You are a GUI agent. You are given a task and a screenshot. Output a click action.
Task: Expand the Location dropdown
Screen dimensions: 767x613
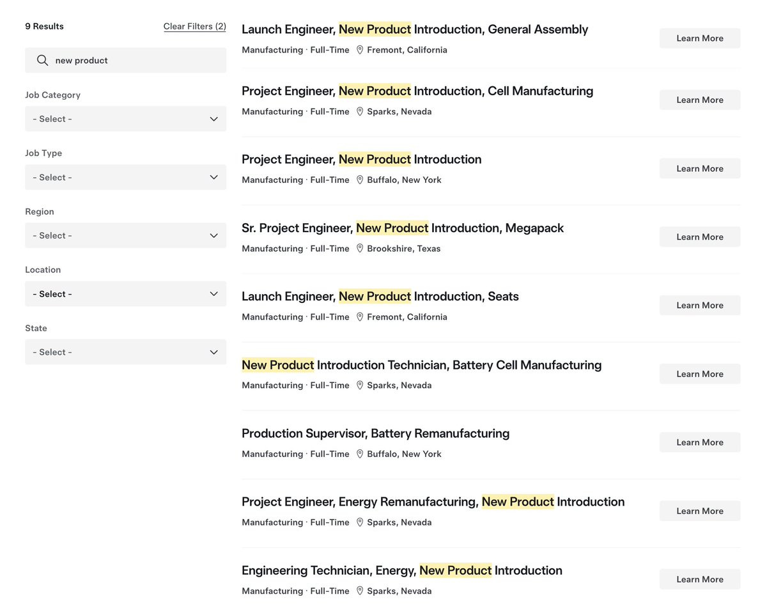125,294
